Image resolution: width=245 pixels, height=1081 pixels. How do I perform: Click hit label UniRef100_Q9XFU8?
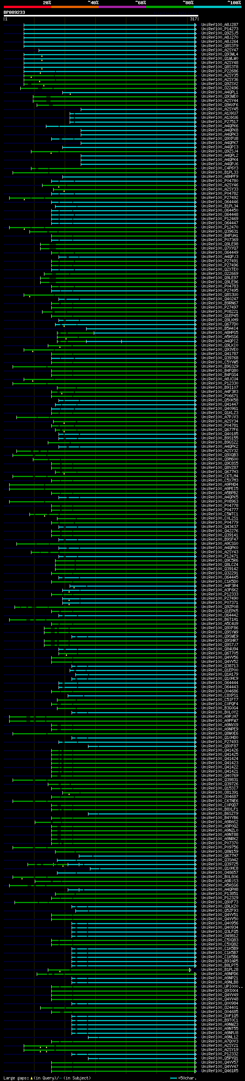tap(219, 138)
